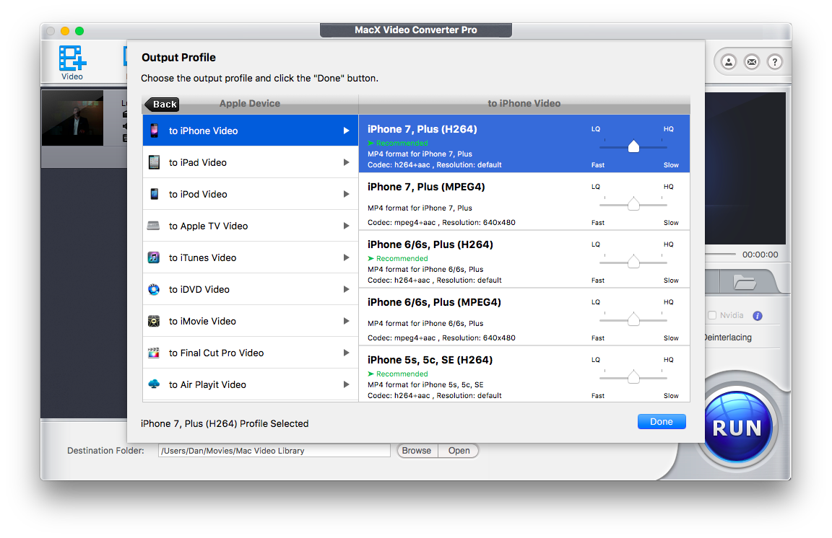
Task: Click the Add Video toolbar icon
Action: click(73, 63)
